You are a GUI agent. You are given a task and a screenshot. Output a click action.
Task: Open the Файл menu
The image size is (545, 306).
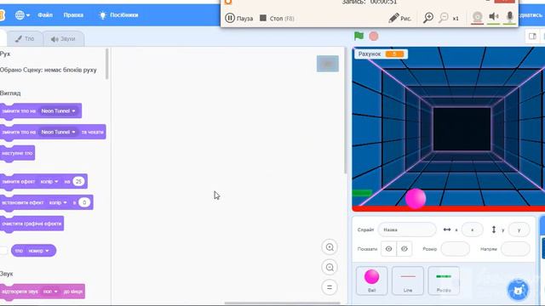(x=45, y=15)
